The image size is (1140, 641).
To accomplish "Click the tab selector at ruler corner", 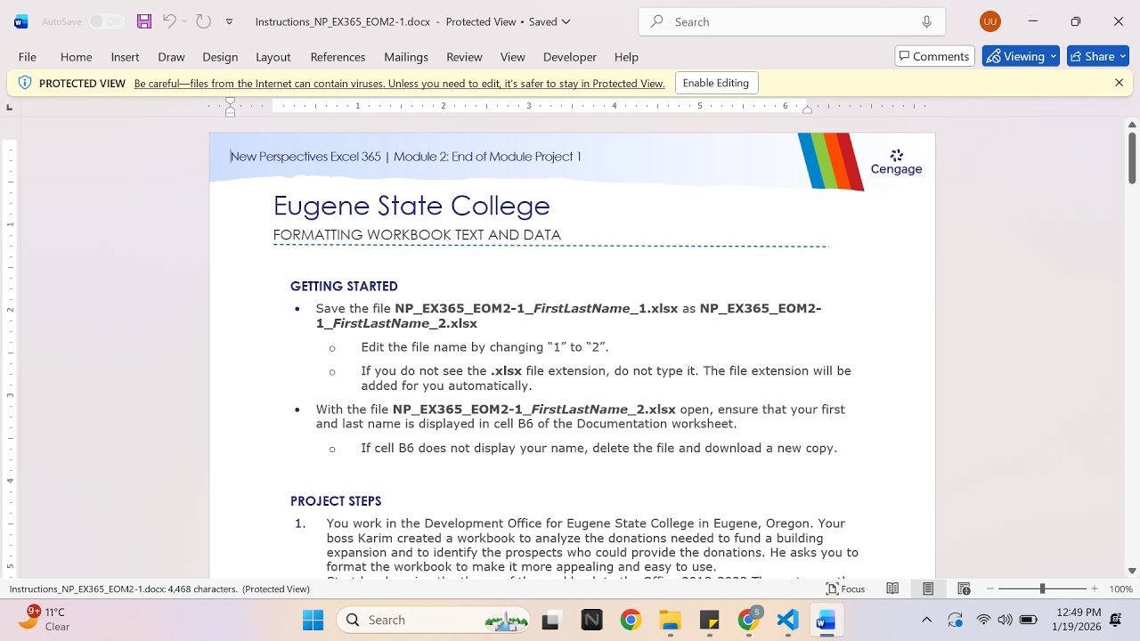I will [x=10, y=107].
